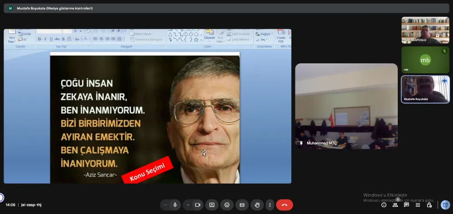The image size is (453, 214).
Task: Open Change Case Aa dropdown
Action: [x=77, y=39]
